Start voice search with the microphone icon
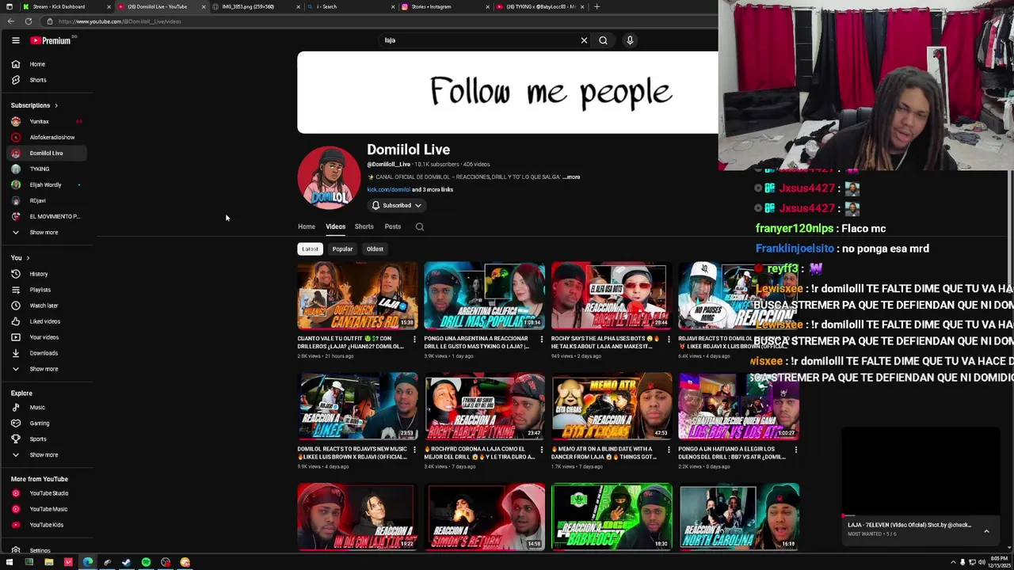1014x570 pixels. pyautogui.click(x=630, y=40)
